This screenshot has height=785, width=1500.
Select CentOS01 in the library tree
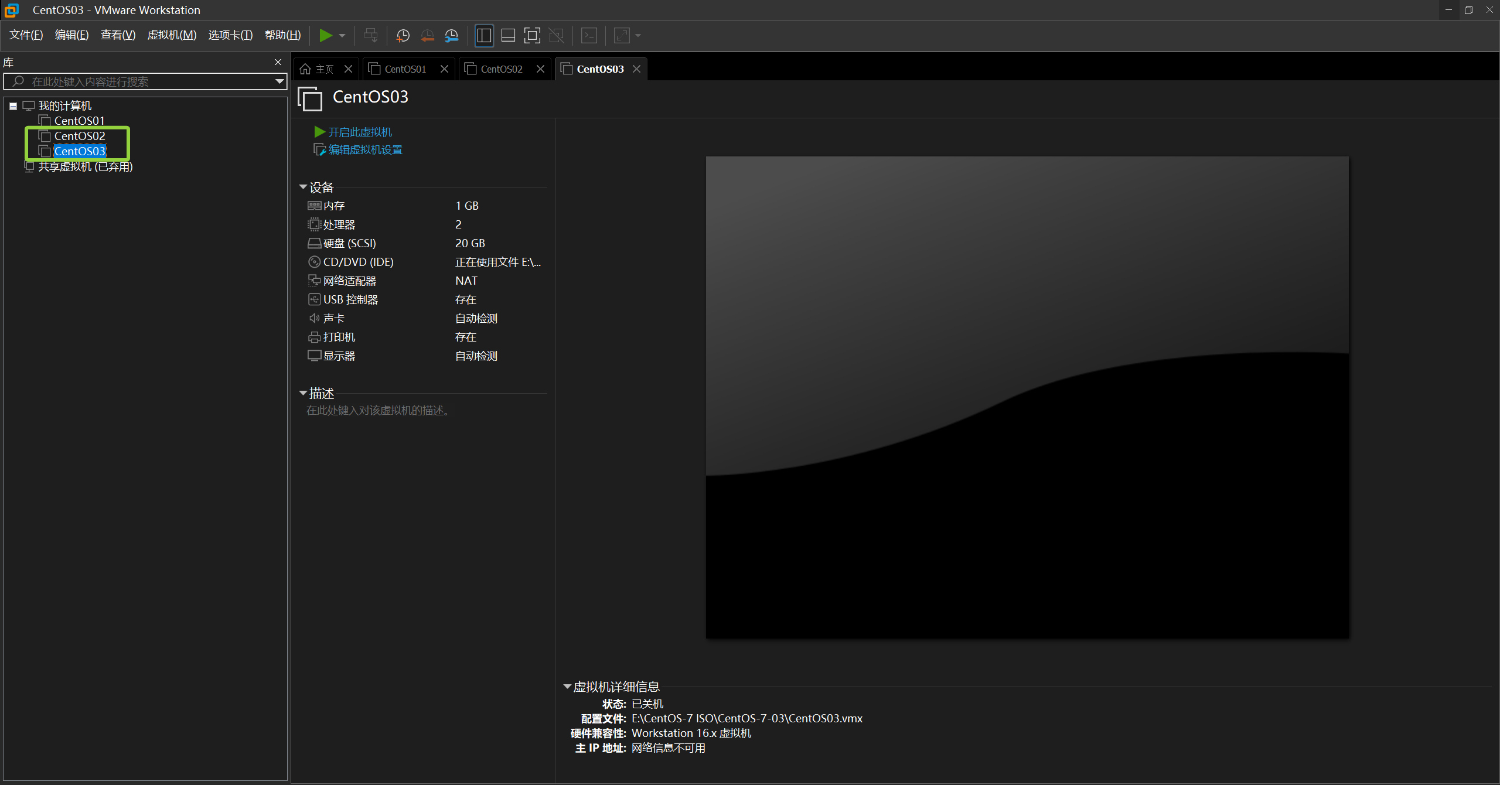[79, 121]
